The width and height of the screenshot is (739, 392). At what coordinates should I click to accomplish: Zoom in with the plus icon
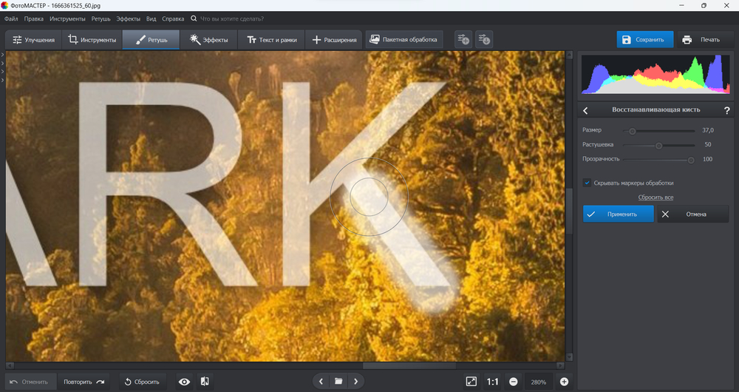[565, 382]
